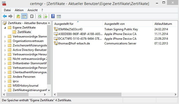Open the Aktion menu
The height and width of the screenshot is (104, 179).
(x=19, y=10)
